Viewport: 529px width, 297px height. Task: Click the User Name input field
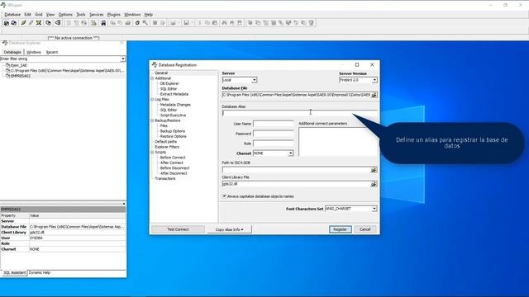point(274,124)
